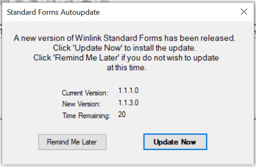Image resolution: width=256 pixels, height=167 pixels.
Task: Click the Standard Forms Autoupdate title text
Action: click(x=53, y=12)
